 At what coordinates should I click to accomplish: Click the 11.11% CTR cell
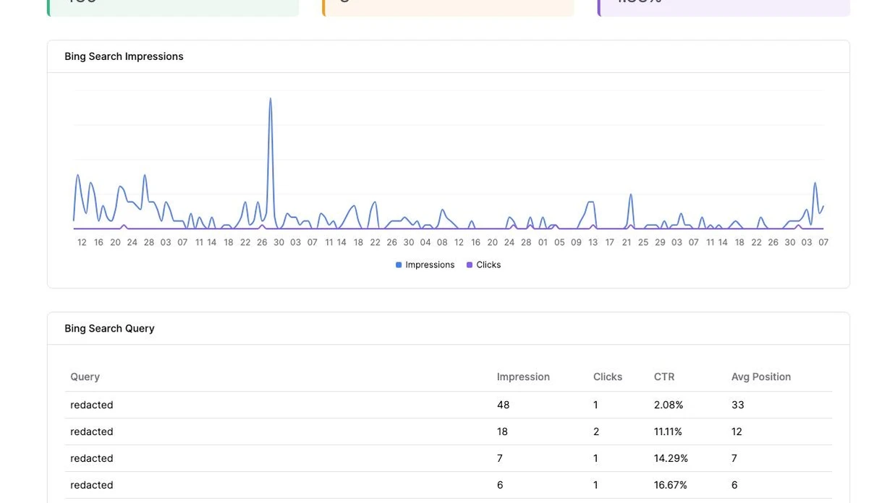pos(668,431)
